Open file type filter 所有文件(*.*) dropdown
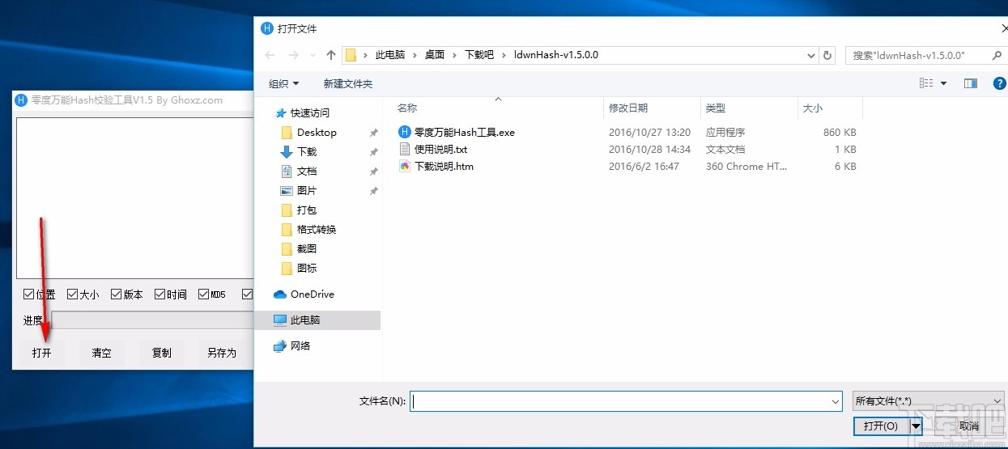 [929, 400]
